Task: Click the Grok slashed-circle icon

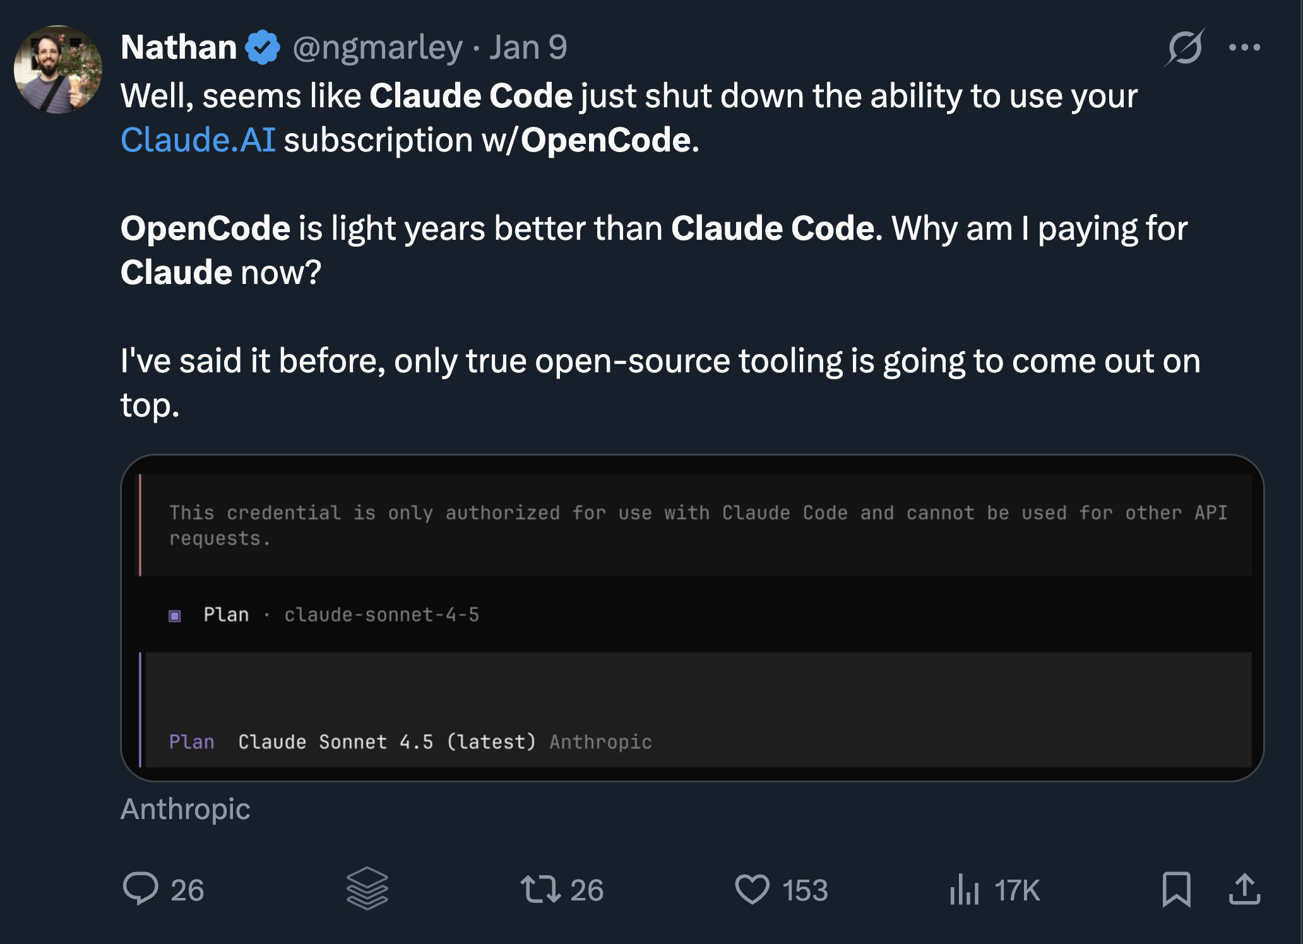Action: point(1184,47)
